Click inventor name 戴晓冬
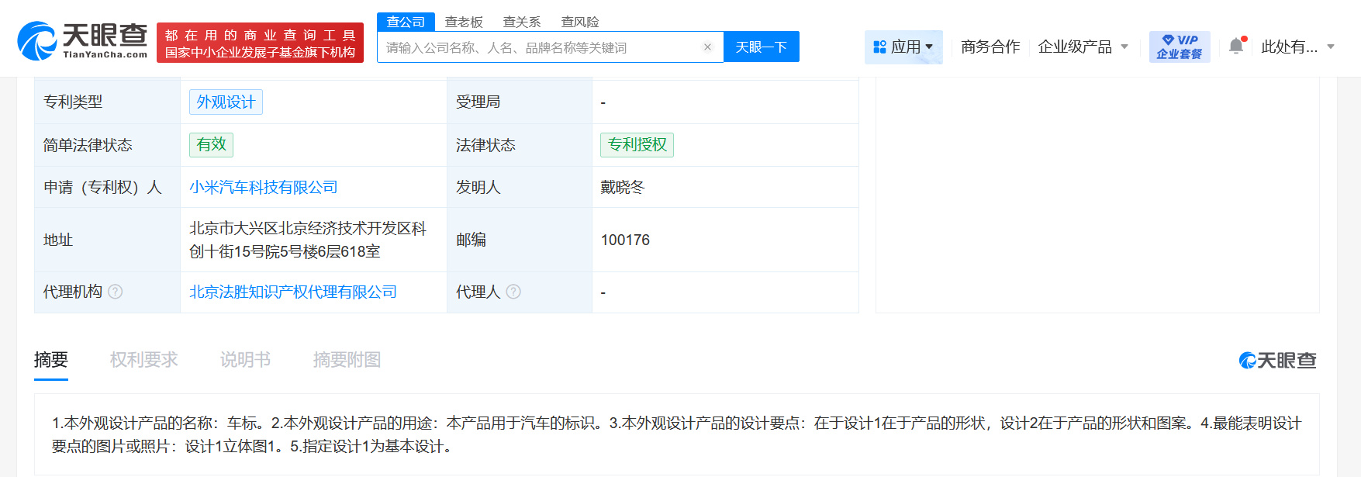1361x477 pixels. click(x=623, y=187)
